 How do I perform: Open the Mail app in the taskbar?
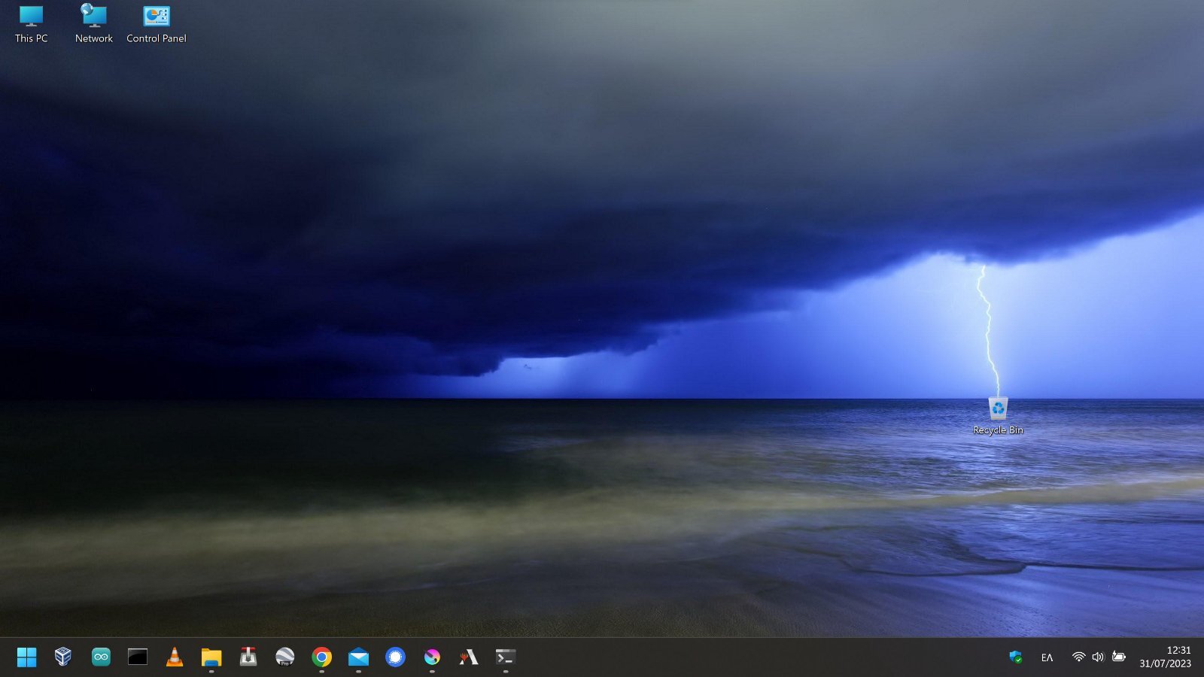[358, 657]
